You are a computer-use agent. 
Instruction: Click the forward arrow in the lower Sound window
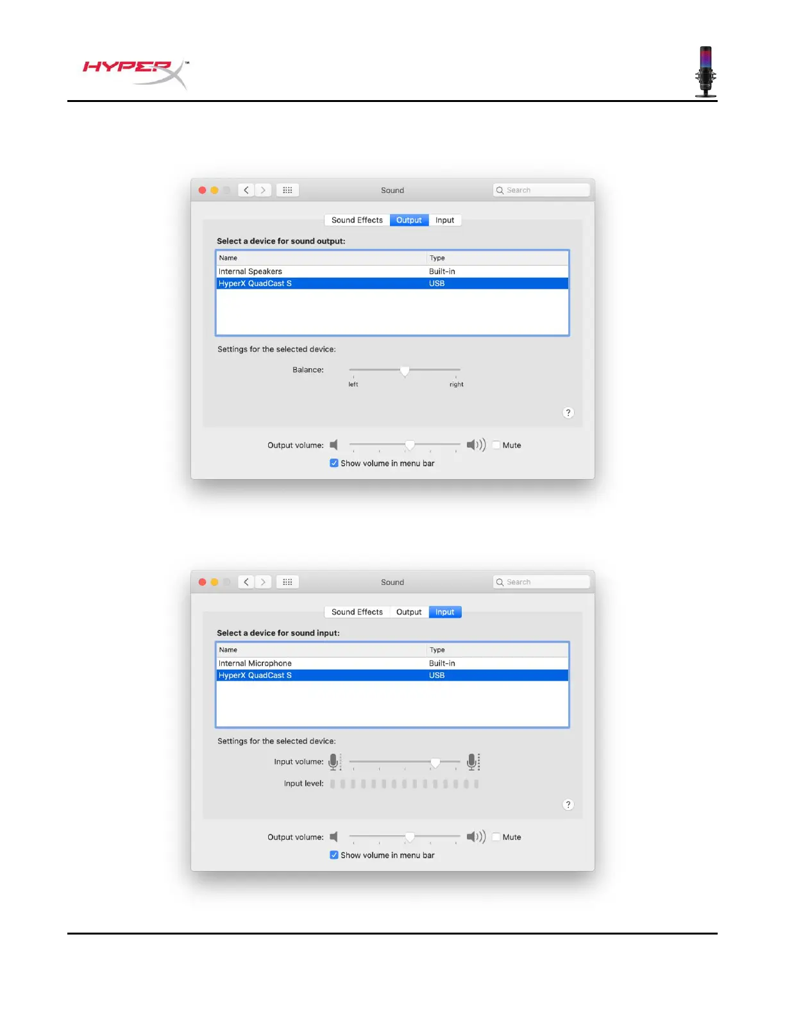click(x=264, y=582)
